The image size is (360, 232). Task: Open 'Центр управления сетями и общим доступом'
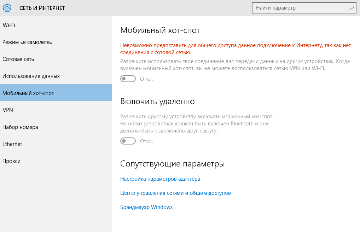coord(176,193)
